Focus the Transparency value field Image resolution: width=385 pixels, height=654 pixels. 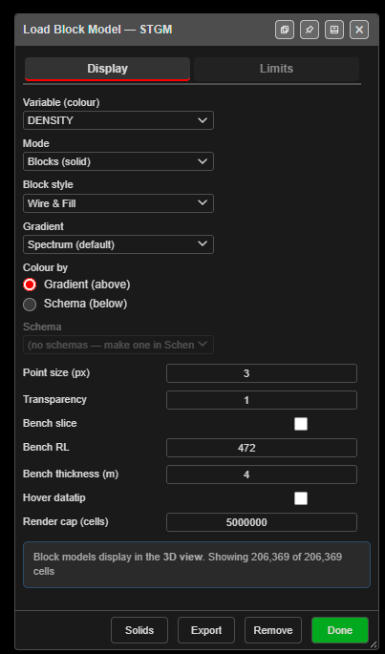point(262,400)
